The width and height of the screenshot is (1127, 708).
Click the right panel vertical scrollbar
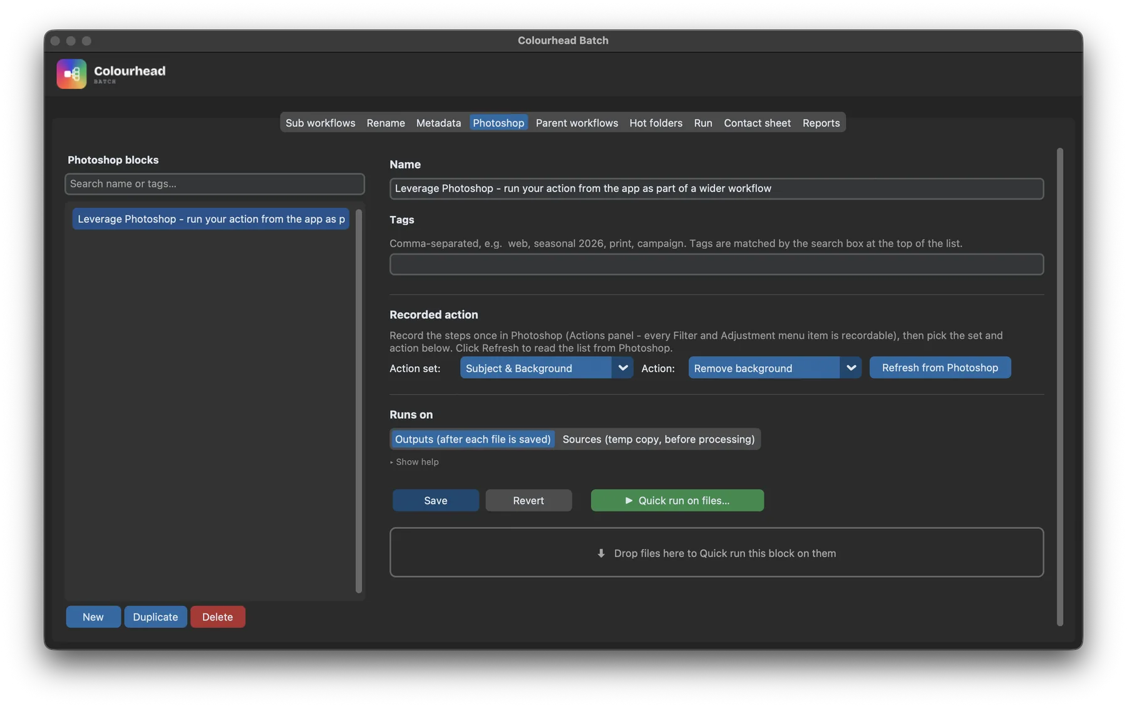point(1060,387)
